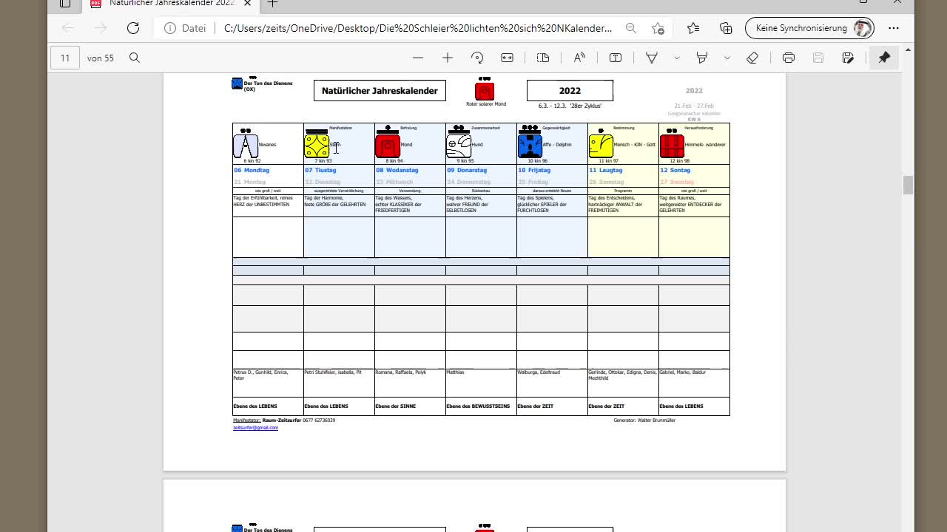The width and height of the screenshot is (947, 532).
Task: Add this page to favorites
Action: coord(658,28)
